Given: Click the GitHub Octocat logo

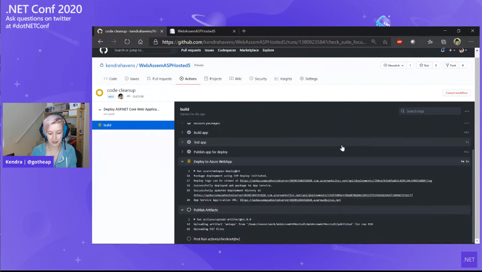Looking at the screenshot, I should click(x=104, y=50).
